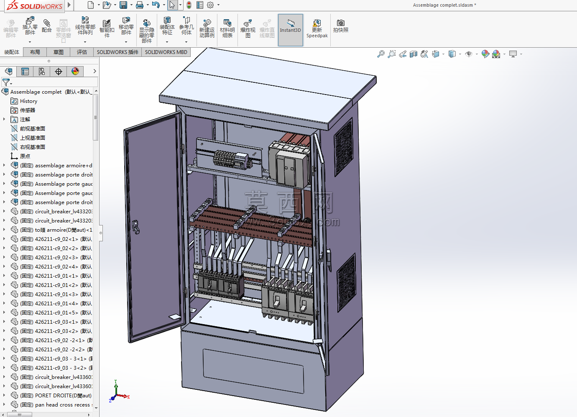Click the panel collapse handle on splitter
The height and width of the screenshot is (417, 577).
click(x=101, y=233)
